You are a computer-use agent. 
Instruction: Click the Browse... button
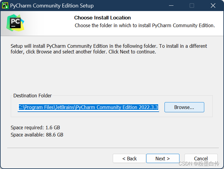click(x=184, y=107)
